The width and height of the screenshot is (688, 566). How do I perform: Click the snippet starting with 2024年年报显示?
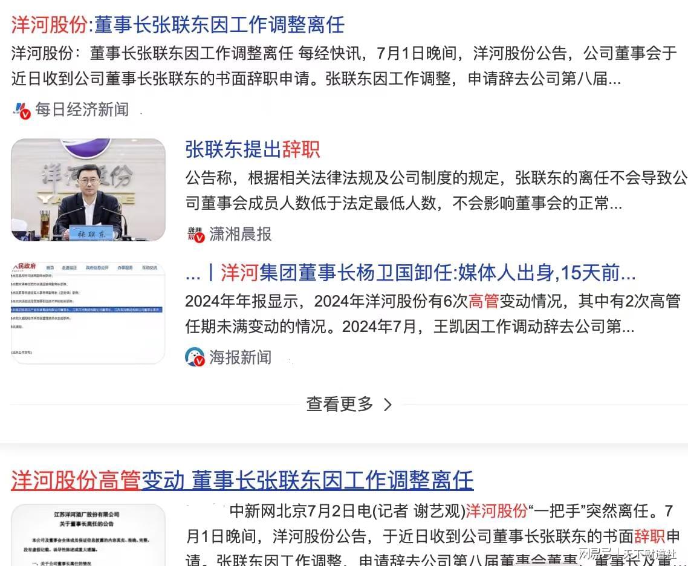point(433,314)
